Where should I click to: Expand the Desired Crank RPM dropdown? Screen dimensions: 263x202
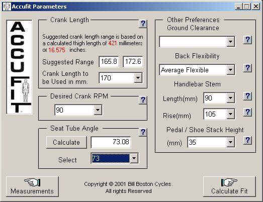pos(98,110)
